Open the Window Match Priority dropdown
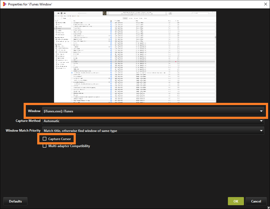Image resolution: width=270 pixels, height=209 pixels. pos(153,131)
